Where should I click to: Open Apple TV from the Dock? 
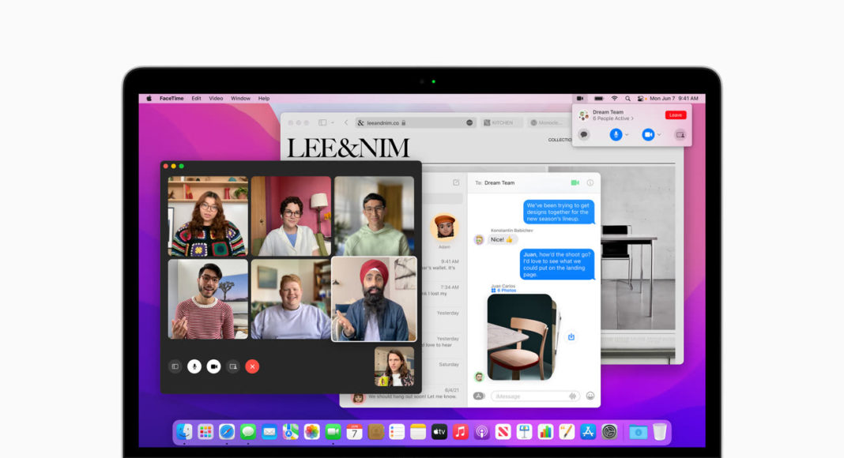pos(439,432)
